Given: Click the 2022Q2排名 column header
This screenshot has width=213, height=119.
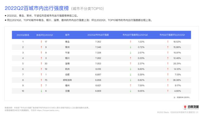Looking at the screenshot, I should (23, 35).
